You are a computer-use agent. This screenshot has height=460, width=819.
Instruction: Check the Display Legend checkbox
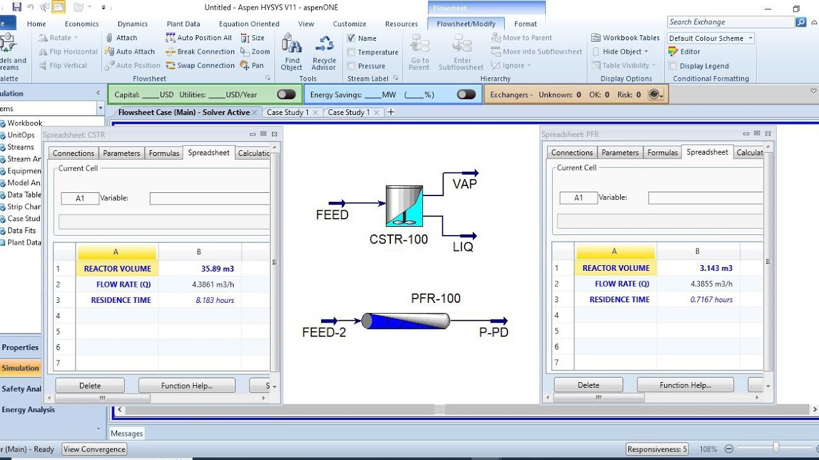point(672,66)
